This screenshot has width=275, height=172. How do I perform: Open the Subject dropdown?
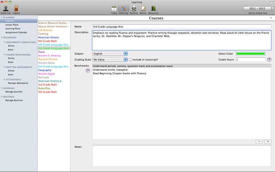pyautogui.click(x=110, y=54)
